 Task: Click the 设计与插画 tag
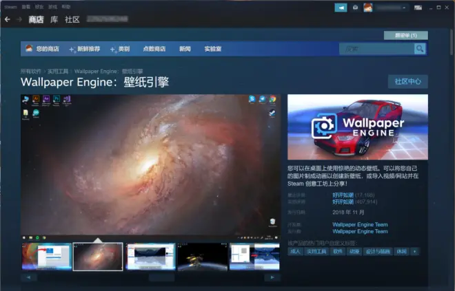tap(378, 251)
